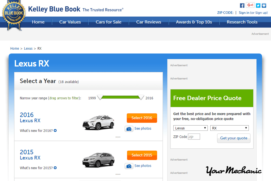
Task: Open the Car Reviews menu
Action: (x=149, y=22)
